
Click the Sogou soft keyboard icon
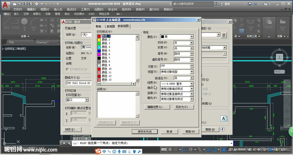pyautogui.click(x=124, y=152)
